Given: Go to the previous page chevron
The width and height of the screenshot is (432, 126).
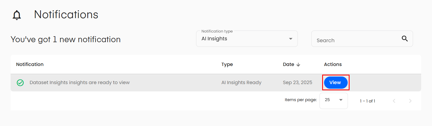Looking at the screenshot, I should click(x=394, y=101).
